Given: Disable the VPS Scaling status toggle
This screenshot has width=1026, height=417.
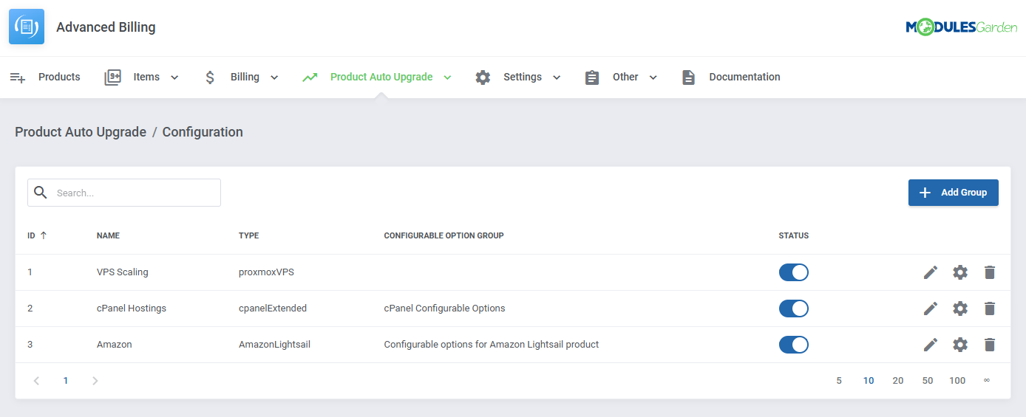Looking at the screenshot, I should click(793, 272).
